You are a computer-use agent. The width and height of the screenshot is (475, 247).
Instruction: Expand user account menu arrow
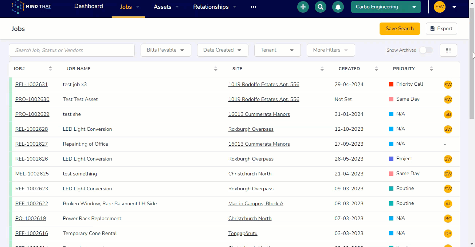point(454,7)
